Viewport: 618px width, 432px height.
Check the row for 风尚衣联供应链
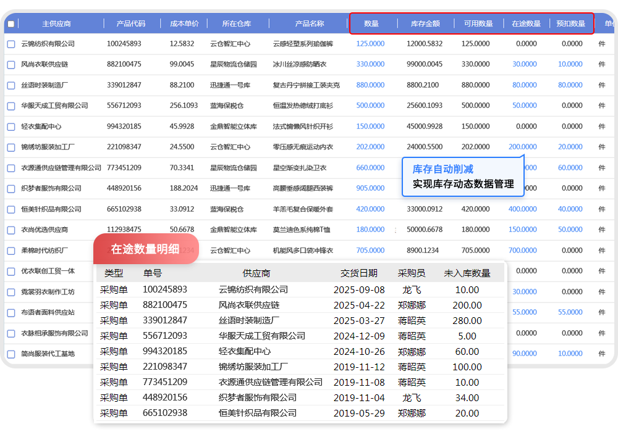coord(11,65)
